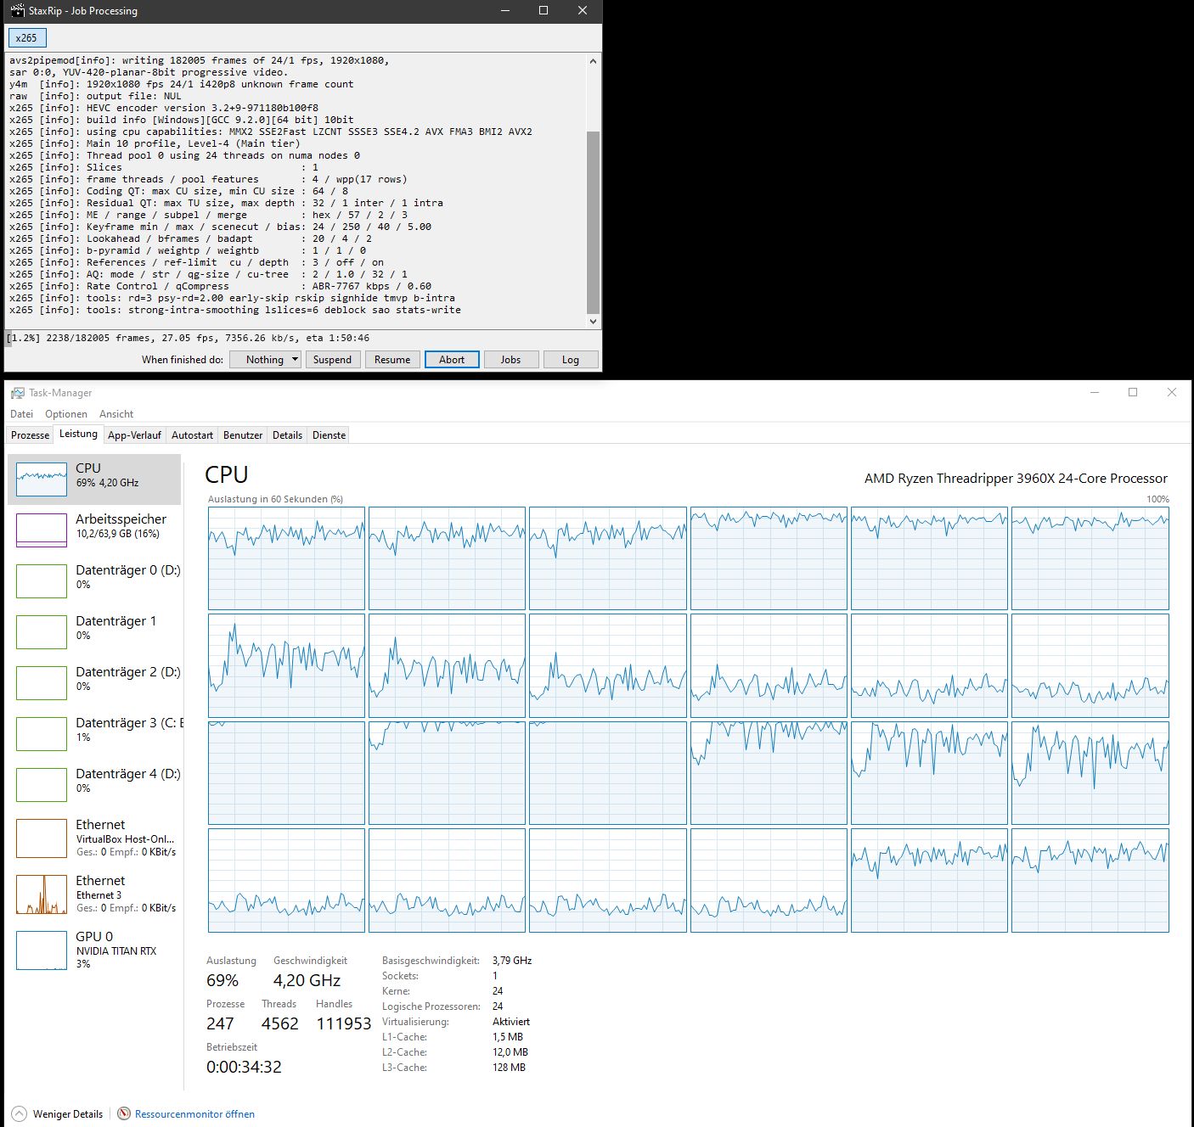Open the Log button in StaxRip
Screen dimensions: 1194x1127
571,360
